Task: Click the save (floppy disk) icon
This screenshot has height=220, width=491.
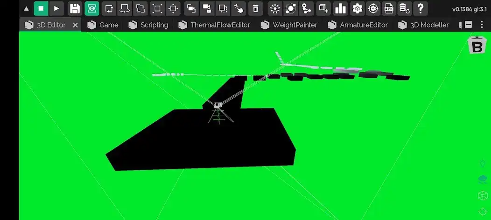Action: click(x=75, y=8)
